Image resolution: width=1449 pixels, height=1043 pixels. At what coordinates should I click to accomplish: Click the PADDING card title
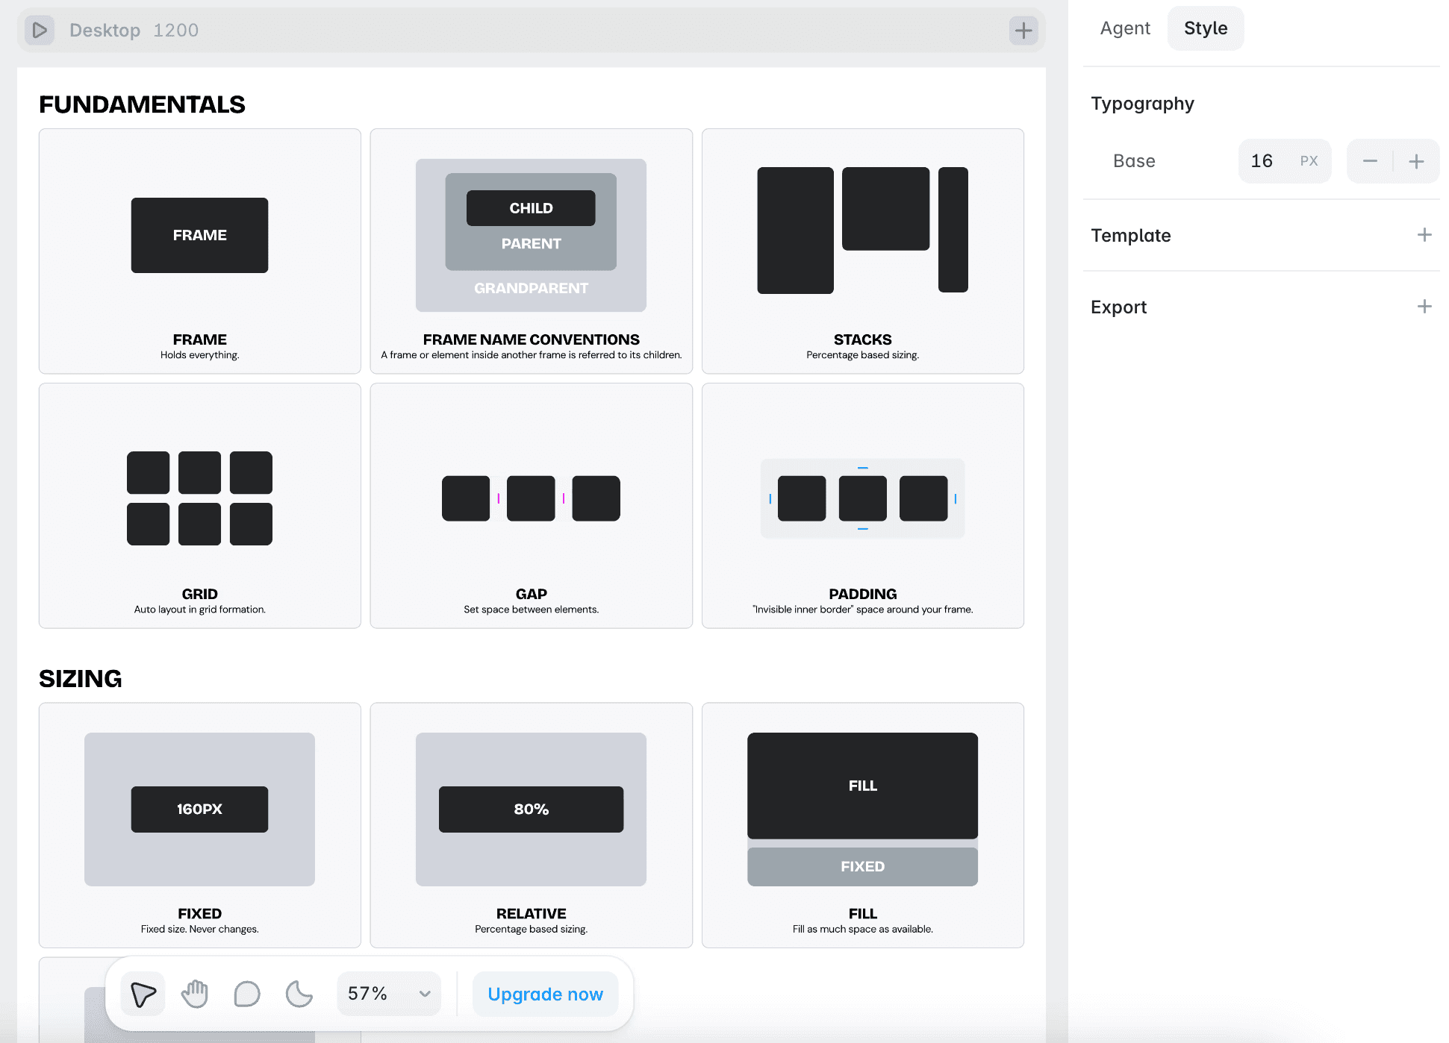[x=862, y=594]
